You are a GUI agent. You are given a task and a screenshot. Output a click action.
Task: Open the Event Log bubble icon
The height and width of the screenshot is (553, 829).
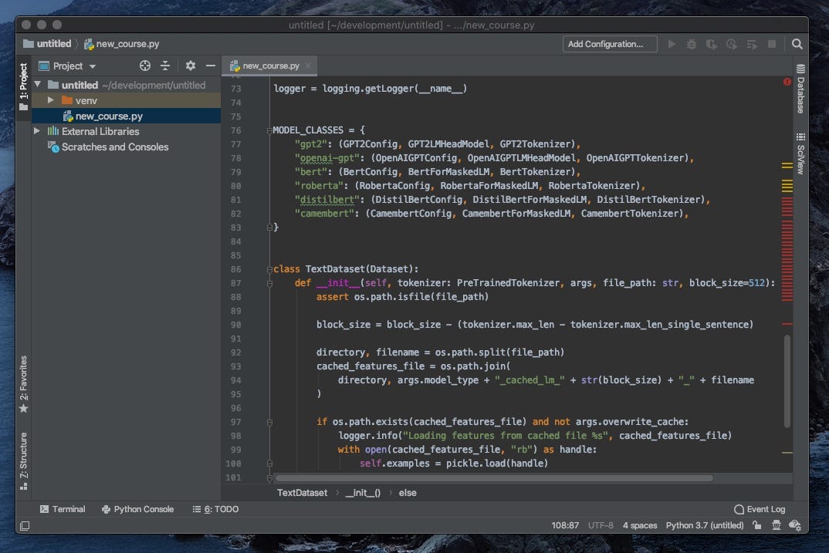739,509
